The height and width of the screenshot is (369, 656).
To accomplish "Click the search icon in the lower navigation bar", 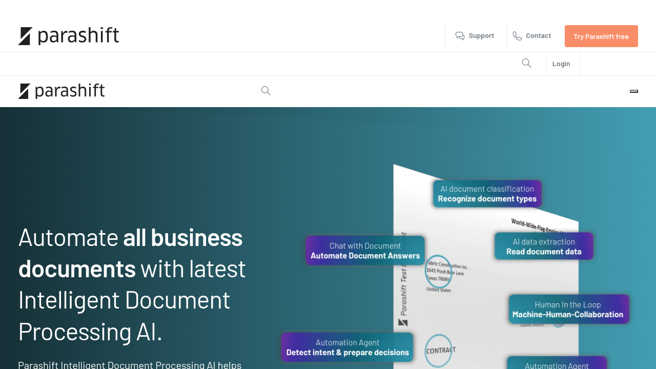I will (x=265, y=91).
